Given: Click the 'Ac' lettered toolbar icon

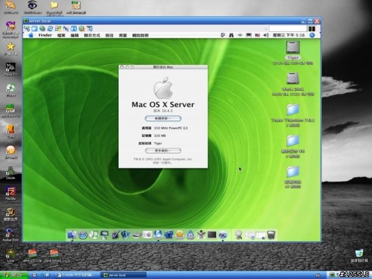Looking at the screenshot, I should point(66,28).
